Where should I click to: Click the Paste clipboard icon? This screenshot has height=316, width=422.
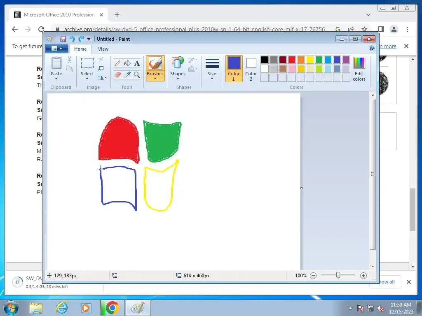(x=56, y=63)
